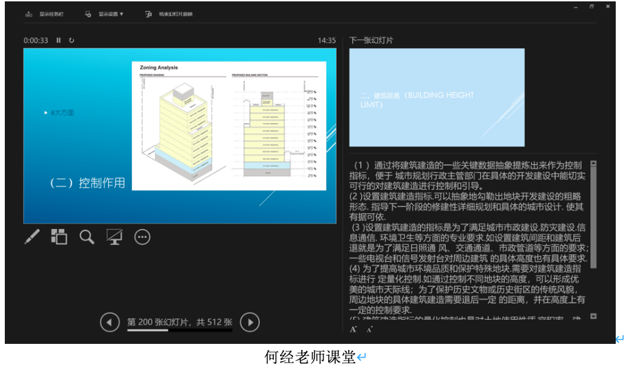624x370 pixels.
Task: Increase the notes text size
Action: (x=354, y=329)
